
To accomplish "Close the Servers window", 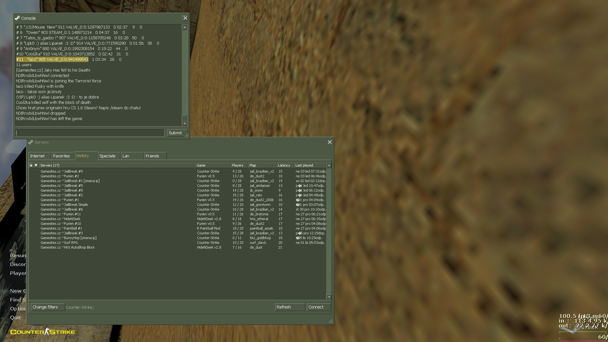I will 330,142.
